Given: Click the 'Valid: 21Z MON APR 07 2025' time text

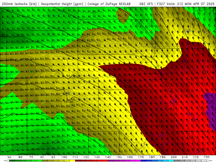Looking at the screenshot, I should coord(191,4).
